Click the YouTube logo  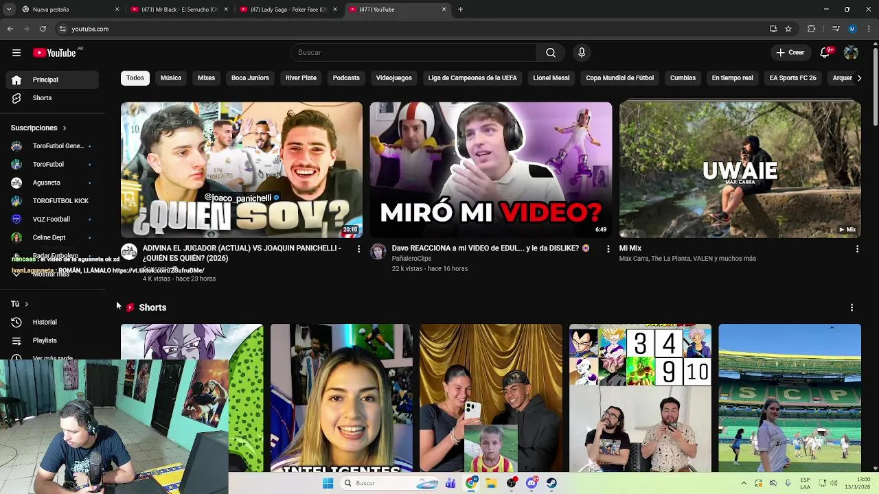click(x=55, y=53)
